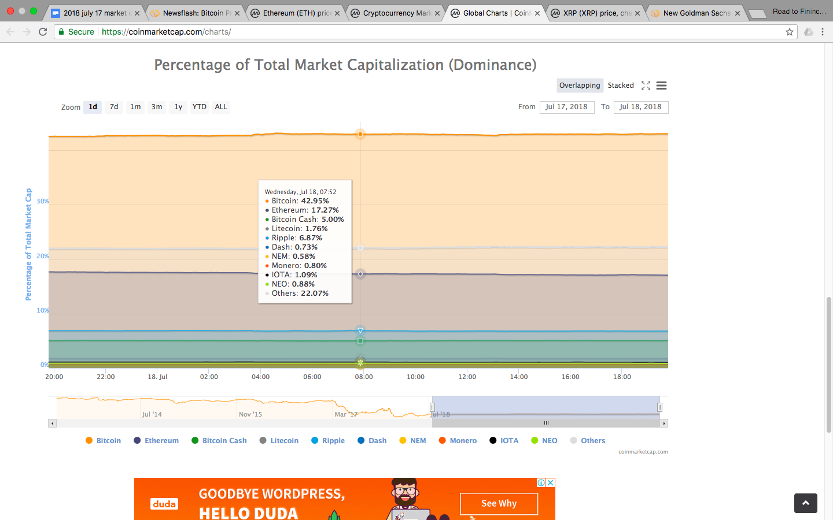Set zoom to 1m
The height and width of the screenshot is (520, 833).
coord(135,107)
